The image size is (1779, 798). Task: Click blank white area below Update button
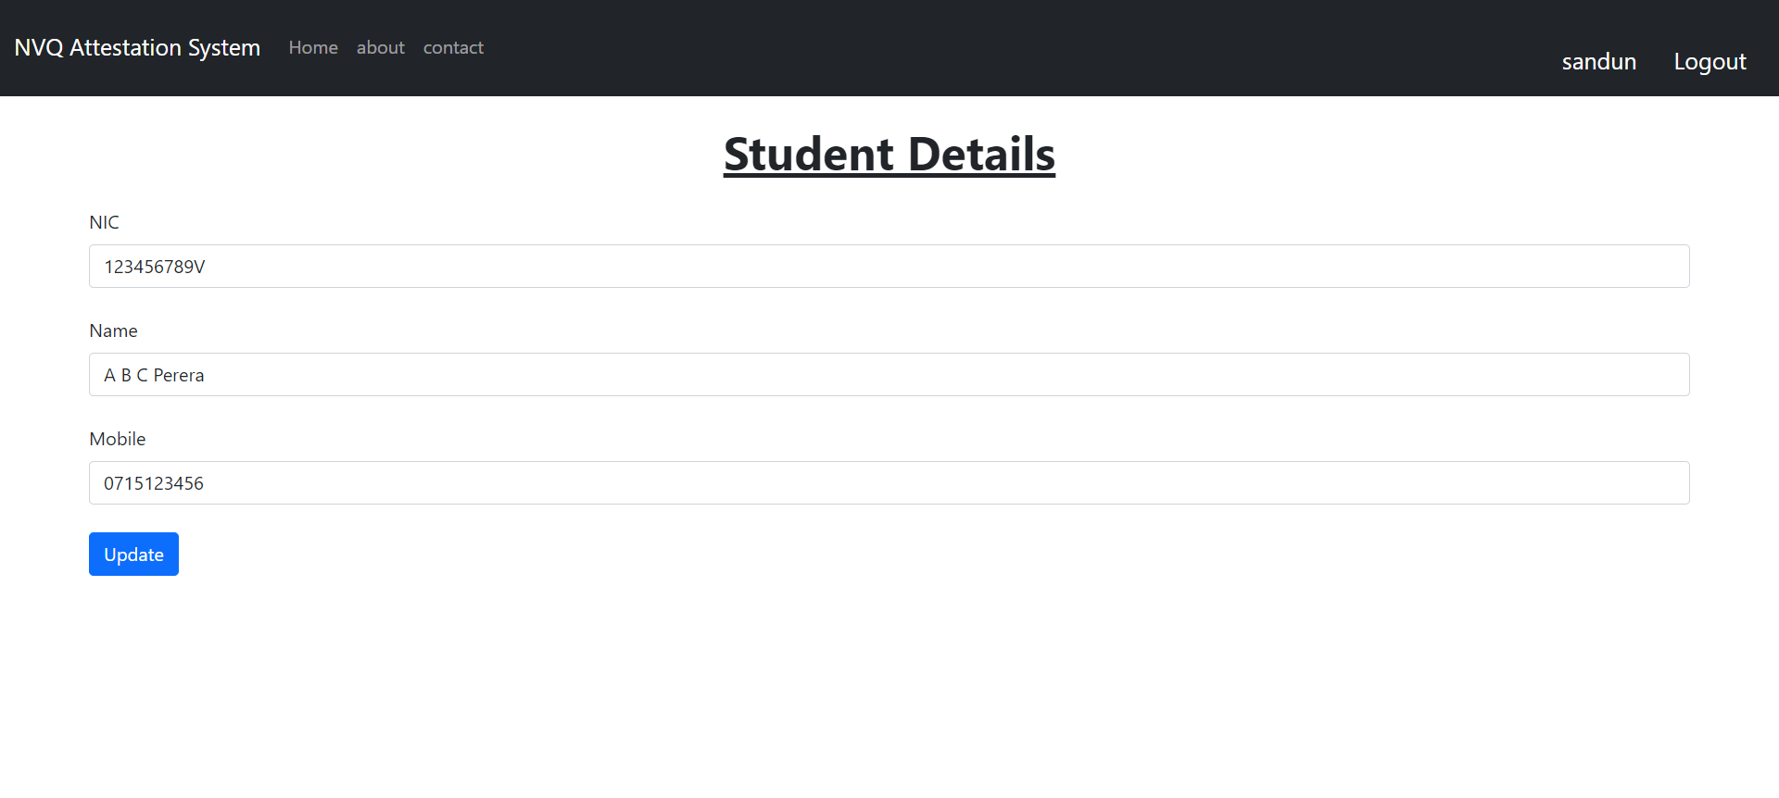tap(889, 685)
